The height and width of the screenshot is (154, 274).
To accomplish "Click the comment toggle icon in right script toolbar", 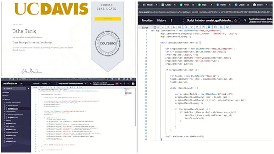I will (x=163, y=27).
